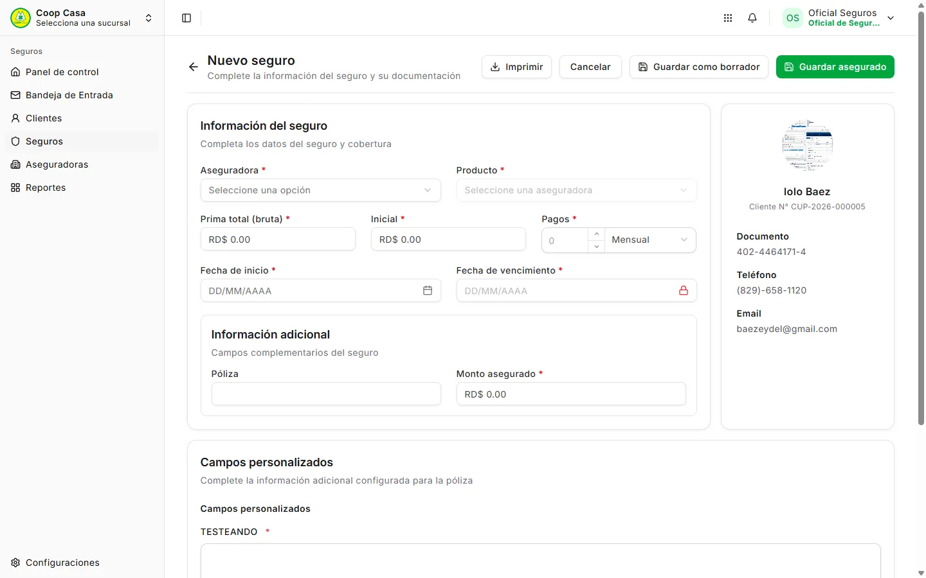Click the Bandeja de Entrada mail icon
This screenshot has width=926, height=578.
[15, 95]
